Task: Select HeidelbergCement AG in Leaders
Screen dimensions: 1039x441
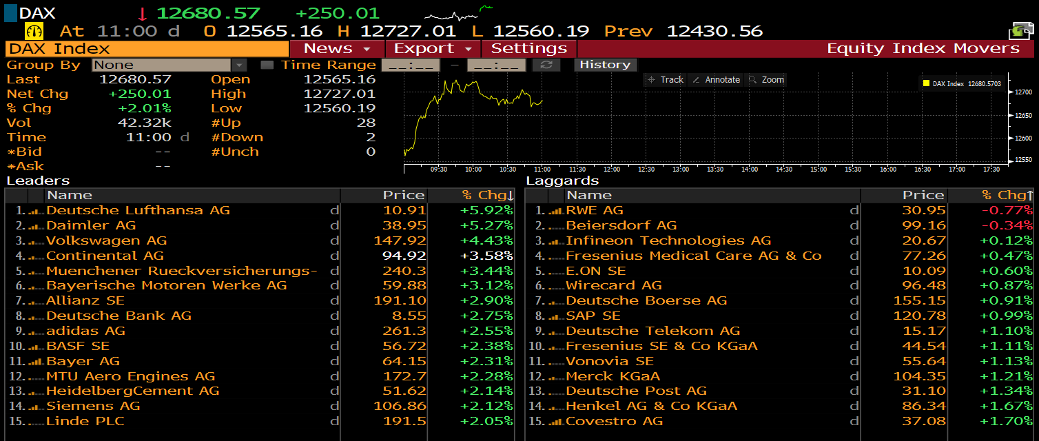Action: (133, 391)
